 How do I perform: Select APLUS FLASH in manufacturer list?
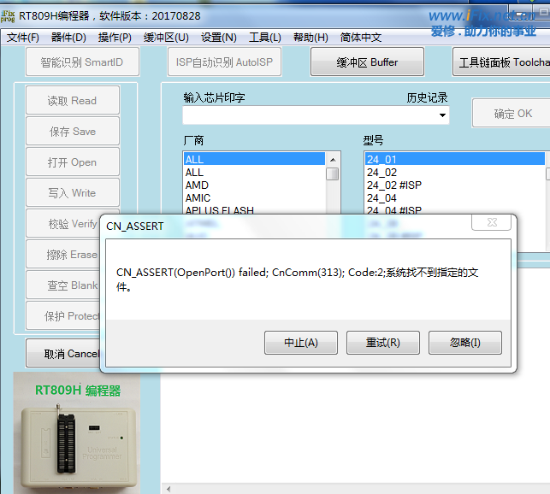[x=254, y=209]
